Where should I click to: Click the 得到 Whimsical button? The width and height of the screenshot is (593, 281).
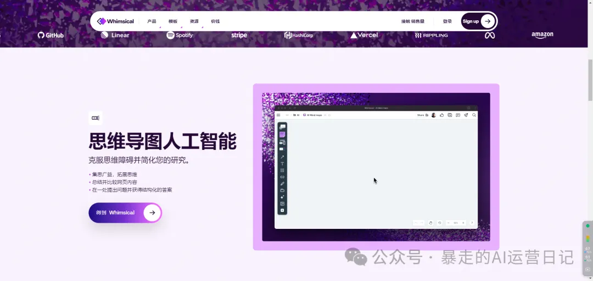pyautogui.click(x=125, y=212)
